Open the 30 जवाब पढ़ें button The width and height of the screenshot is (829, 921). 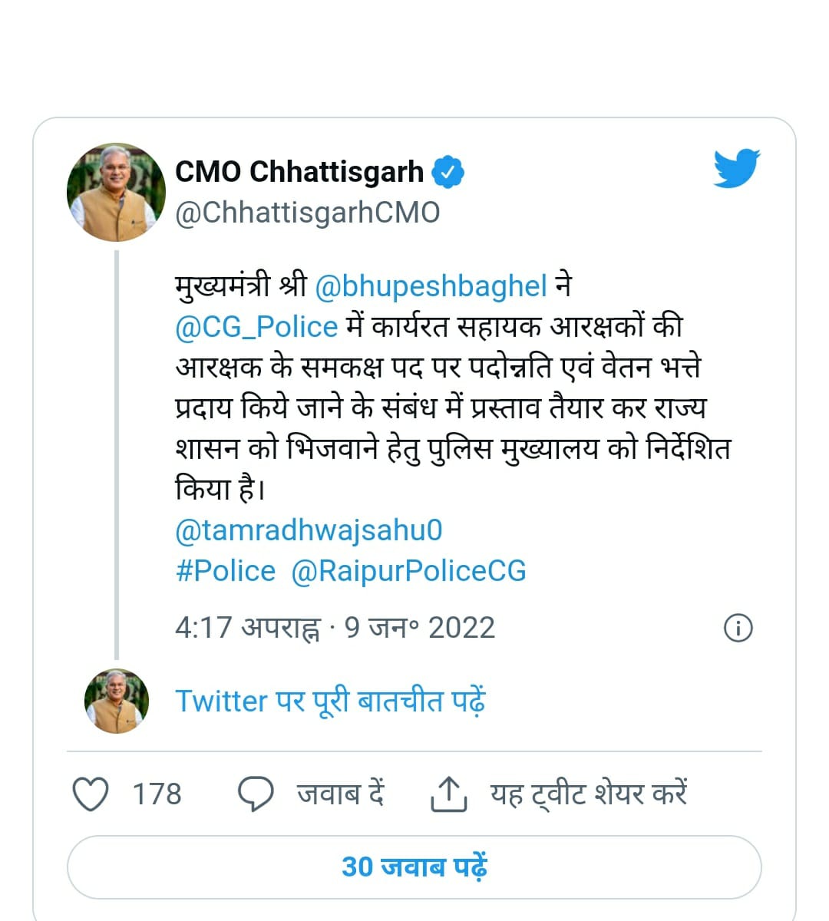pyautogui.click(x=414, y=867)
